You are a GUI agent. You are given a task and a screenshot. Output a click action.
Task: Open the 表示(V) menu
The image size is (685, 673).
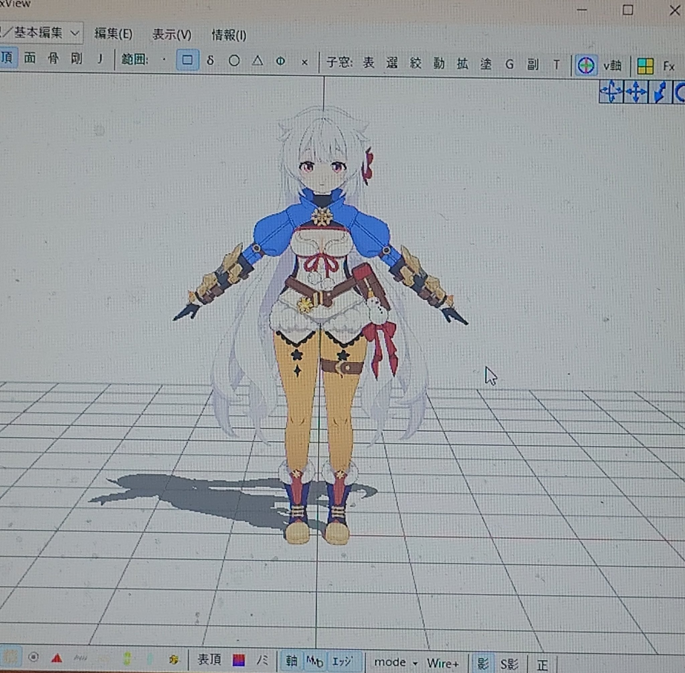click(x=172, y=35)
